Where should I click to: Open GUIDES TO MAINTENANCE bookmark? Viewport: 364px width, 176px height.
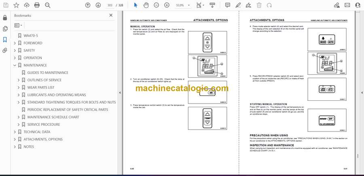coord(48,73)
